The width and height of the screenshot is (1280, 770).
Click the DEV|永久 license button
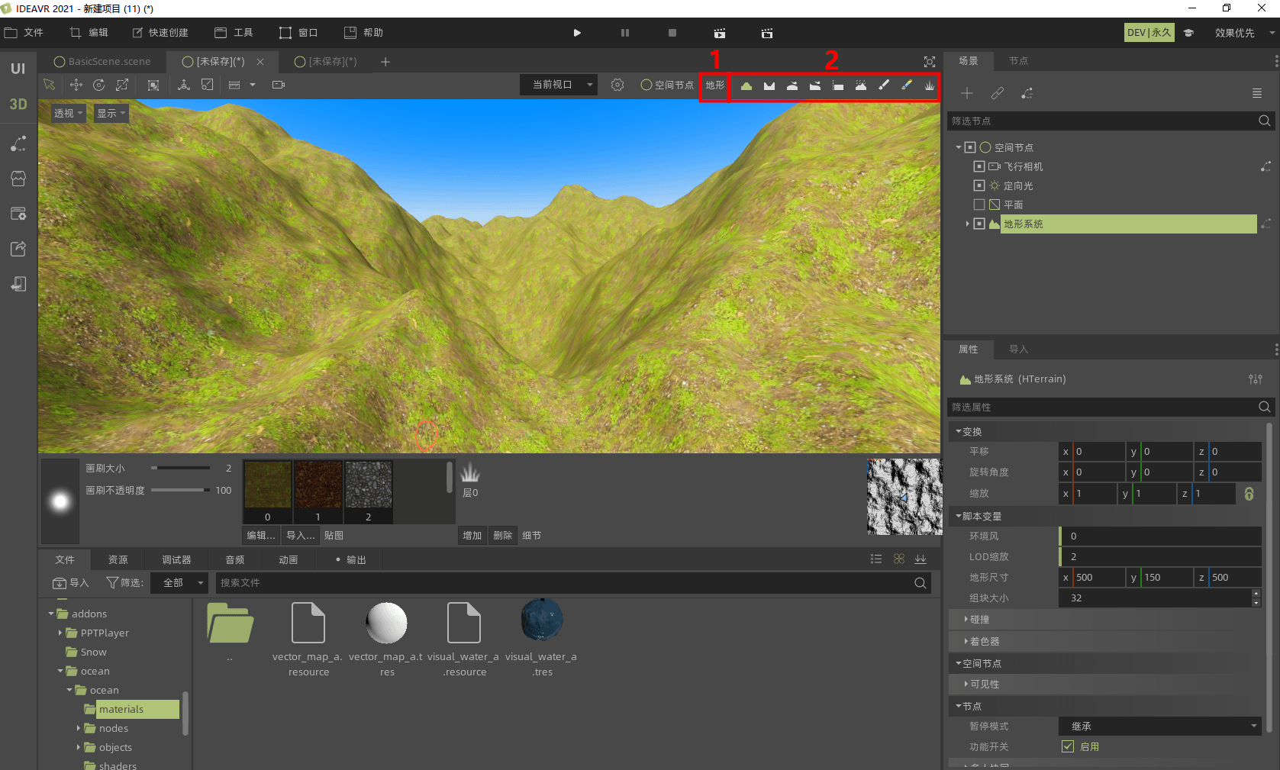(1149, 33)
